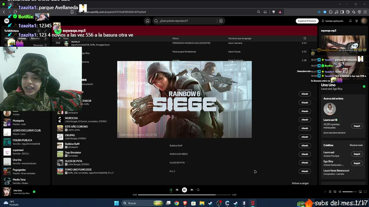
Task: Show more library filter chips with arrow
Action: pyautogui.click(x=45, y=38)
